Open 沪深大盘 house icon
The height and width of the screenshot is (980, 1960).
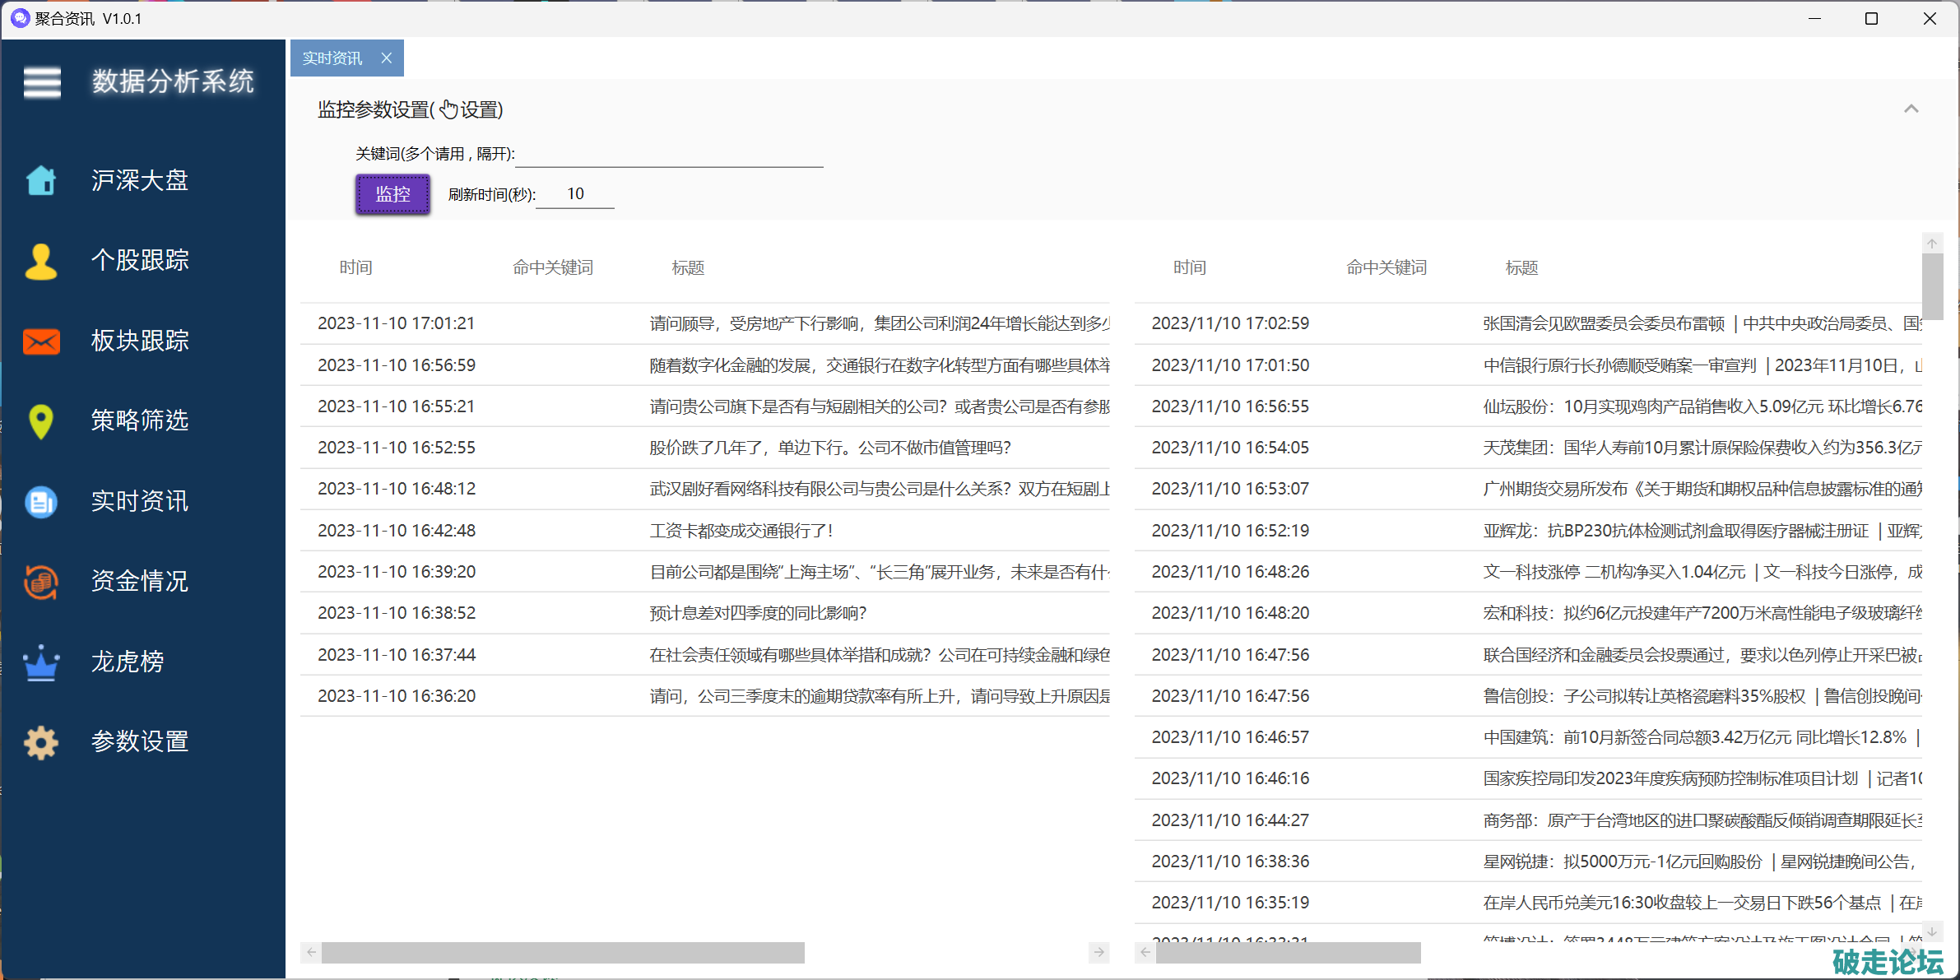(x=41, y=180)
